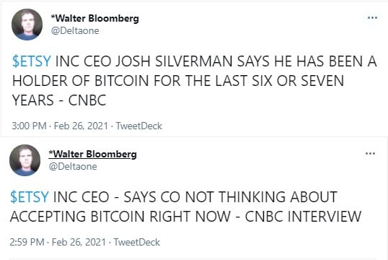388x260 pixels.
Task: Click the words CNBC INTERVIEW in the second tweet
Action: 304,217
